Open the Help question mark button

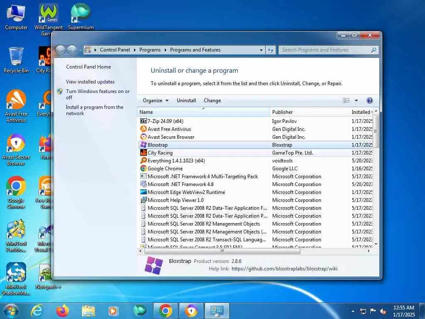click(370, 101)
